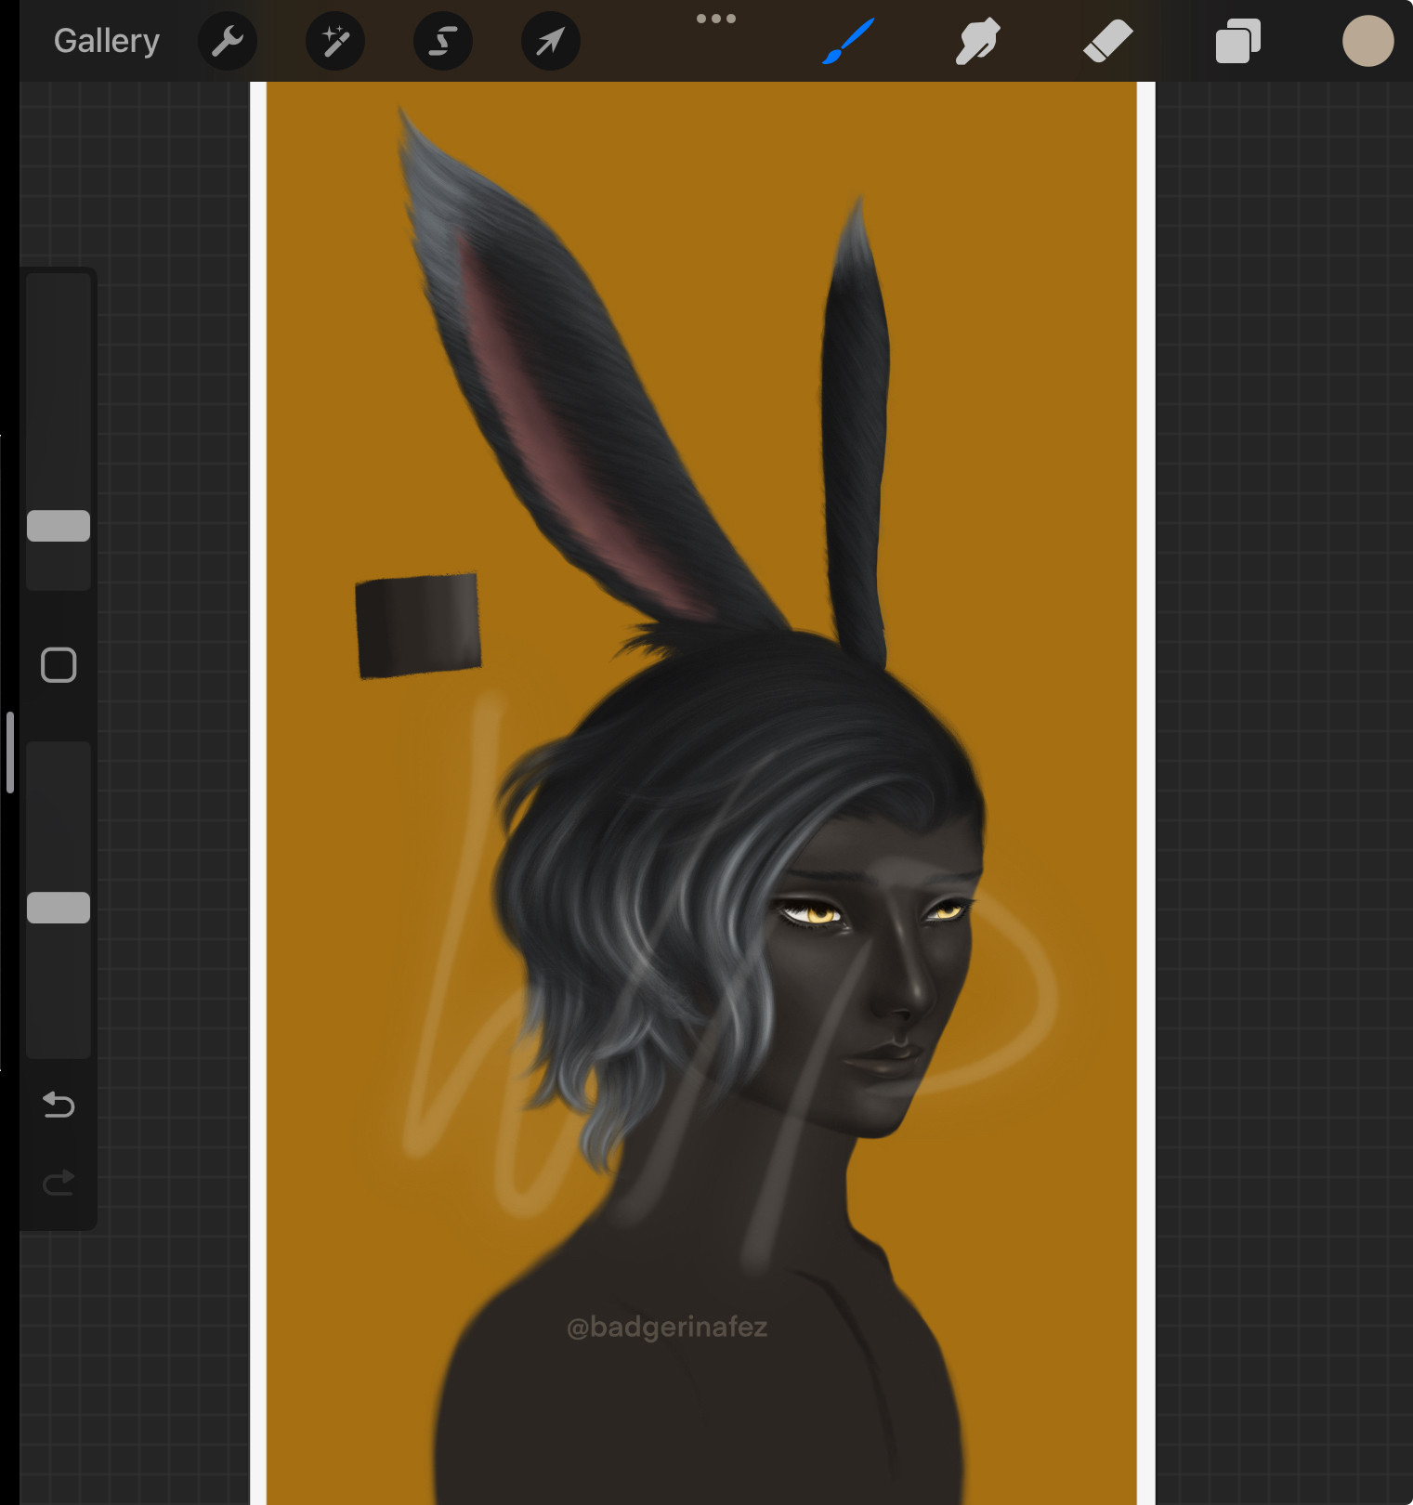Click the brush size slider handle
Viewport: 1413px width, 1505px height.
pos(59,526)
